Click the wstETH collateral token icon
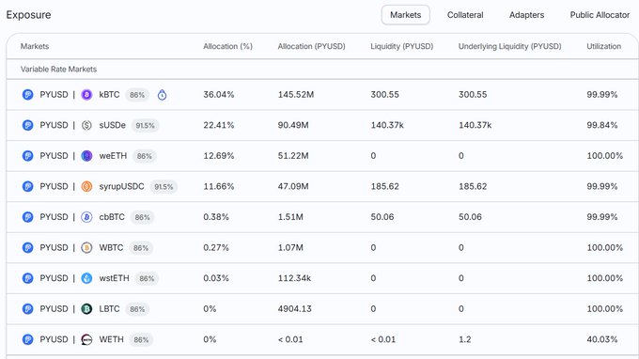The width and height of the screenshot is (639, 359). tap(86, 278)
